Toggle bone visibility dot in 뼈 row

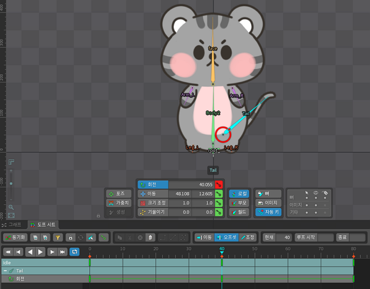click(316, 198)
